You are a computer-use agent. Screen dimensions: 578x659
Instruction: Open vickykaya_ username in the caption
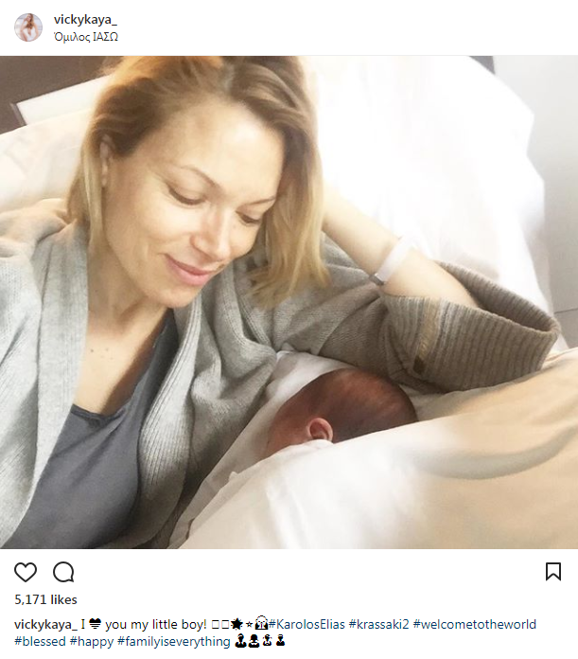[x=45, y=625]
